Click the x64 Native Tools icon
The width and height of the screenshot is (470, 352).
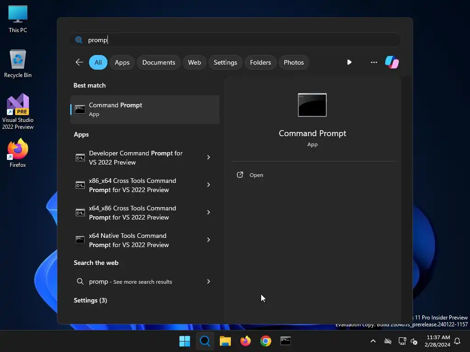pos(80,240)
